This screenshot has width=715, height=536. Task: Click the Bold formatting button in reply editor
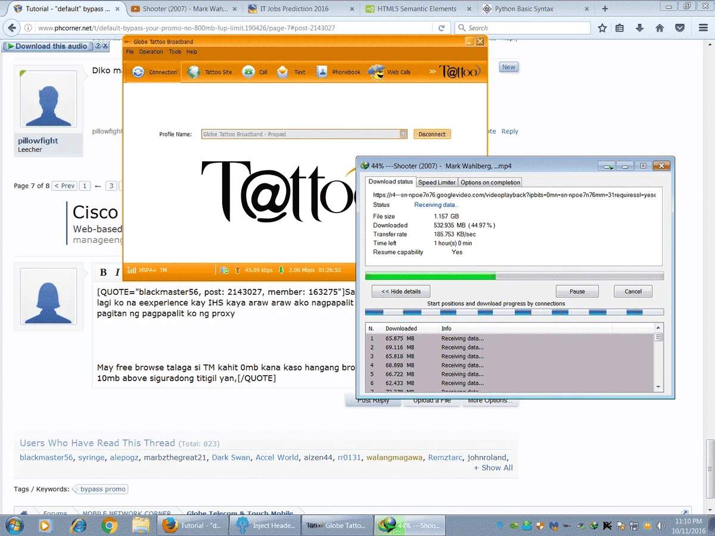(x=103, y=272)
